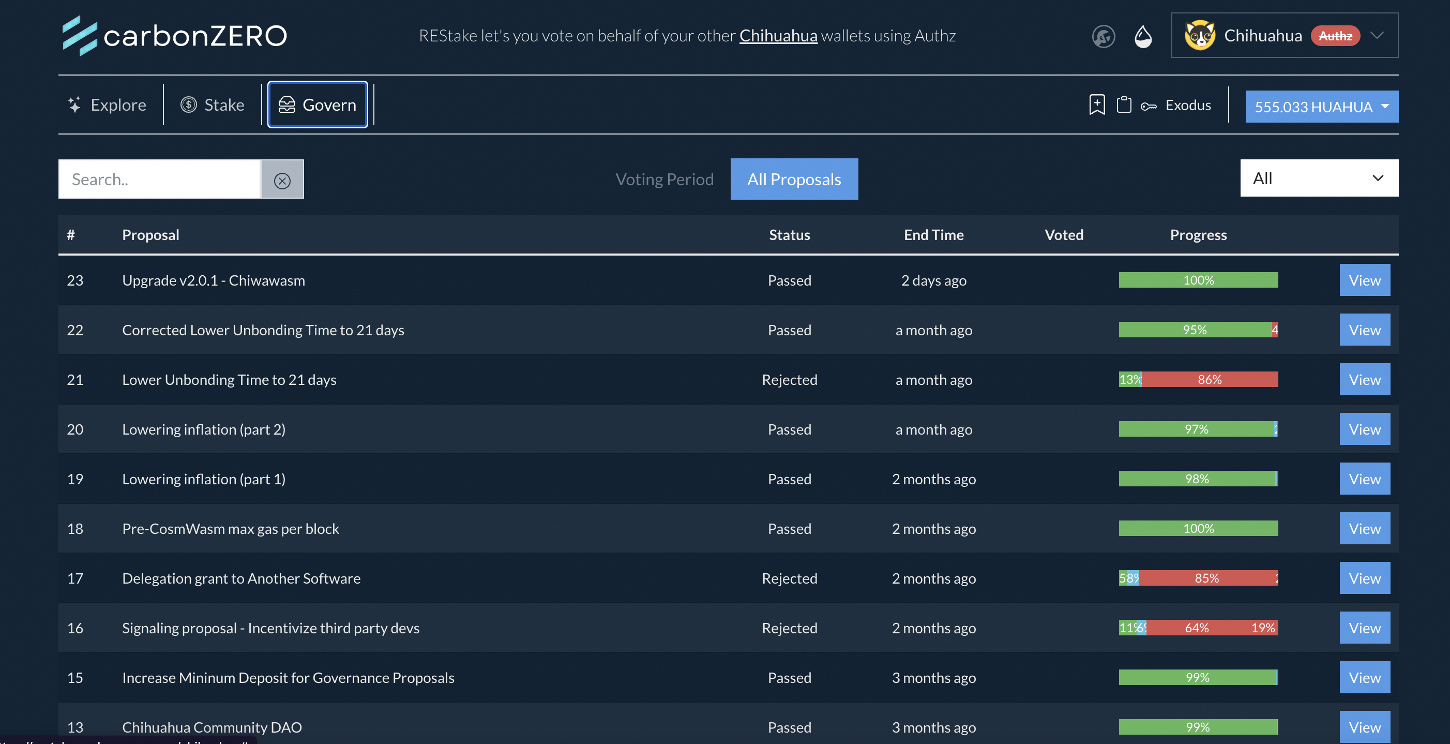Click 'Upgrade v2.0.1 - Chiwawasm' proposal title
This screenshot has height=744, width=1450.
tap(214, 280)
